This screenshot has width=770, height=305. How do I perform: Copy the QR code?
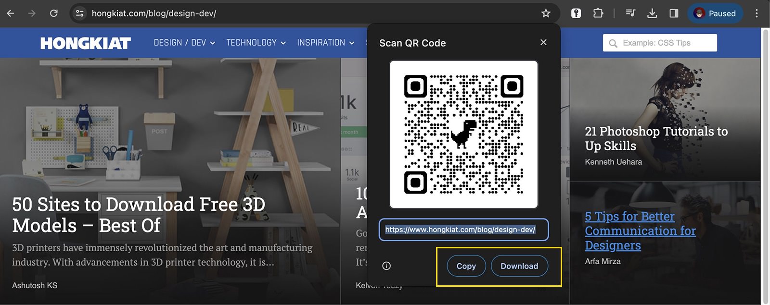466,266
